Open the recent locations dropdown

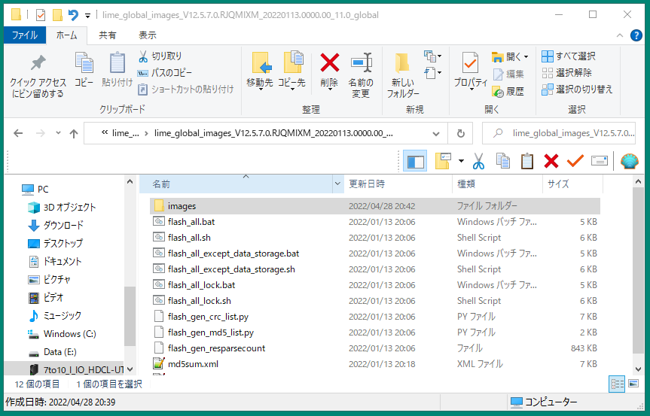click(58, 133)
